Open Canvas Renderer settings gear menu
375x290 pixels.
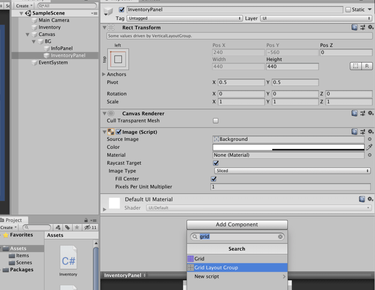tap(370, 113)
